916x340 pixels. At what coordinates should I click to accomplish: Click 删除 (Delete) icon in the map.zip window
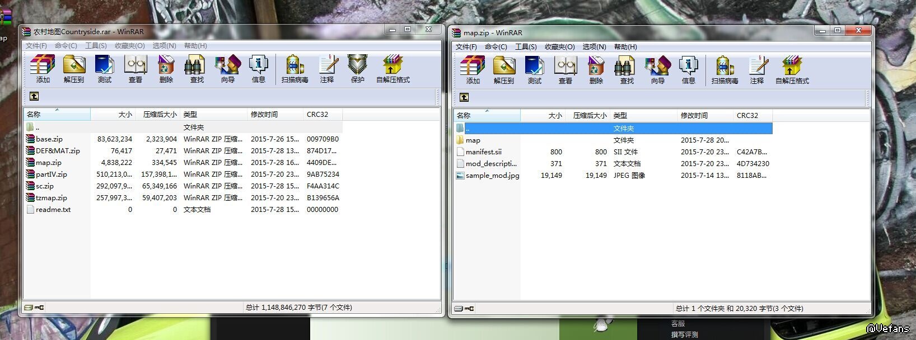click(596, 70)
